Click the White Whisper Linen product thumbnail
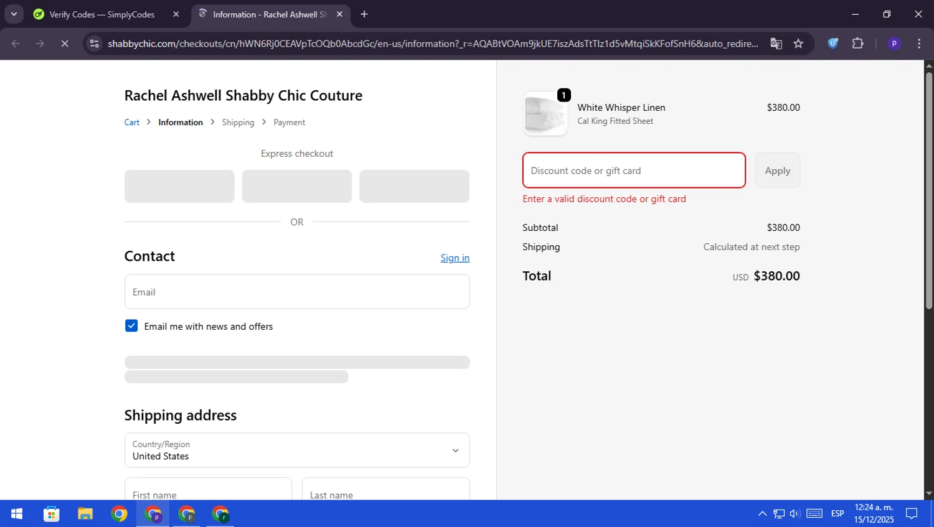The image size is (934, 527). tap(545, 114)
